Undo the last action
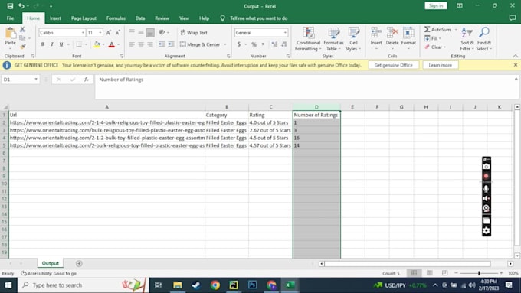521x293 pixels. (21, 6)
